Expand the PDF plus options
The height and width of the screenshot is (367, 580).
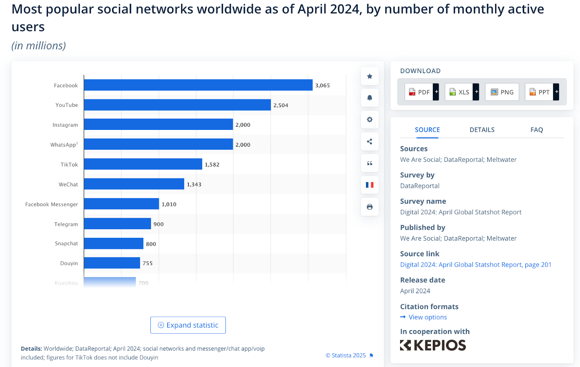[x=436, y=92]
